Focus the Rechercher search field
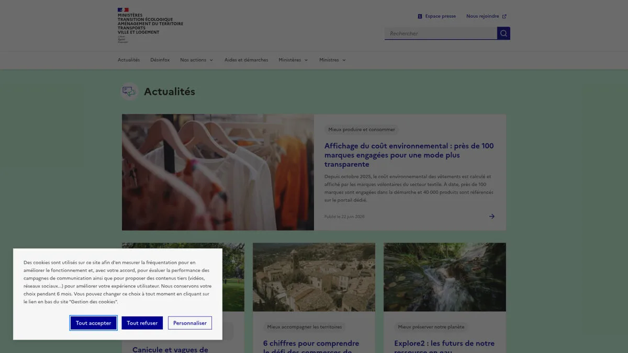 tap(441, 33)
